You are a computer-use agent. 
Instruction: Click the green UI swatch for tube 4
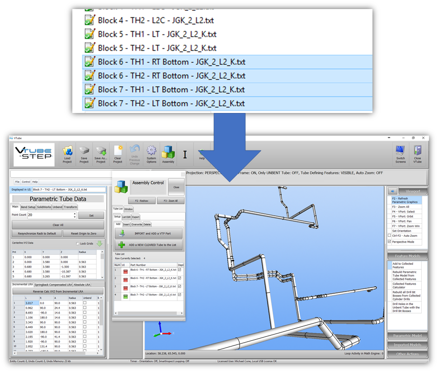[x=125, y=297]
